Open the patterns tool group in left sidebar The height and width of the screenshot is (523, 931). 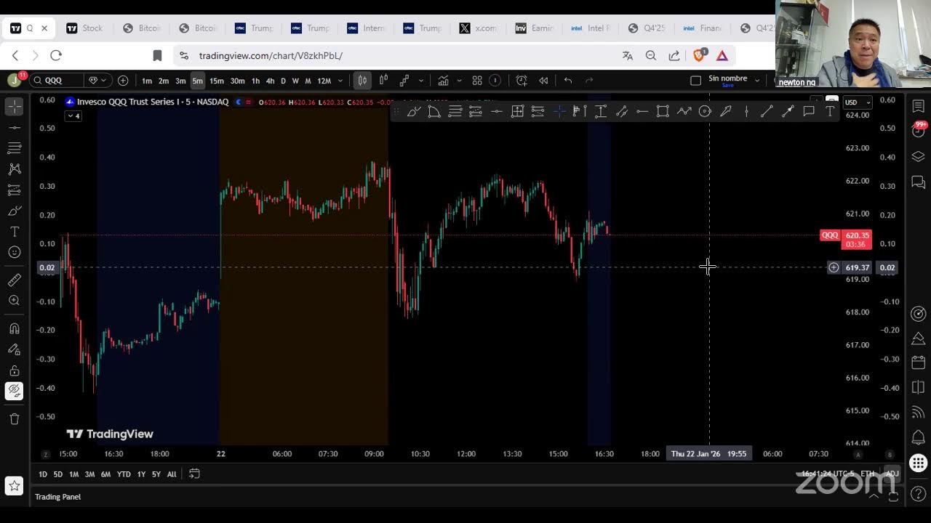[x=15, y=169]
